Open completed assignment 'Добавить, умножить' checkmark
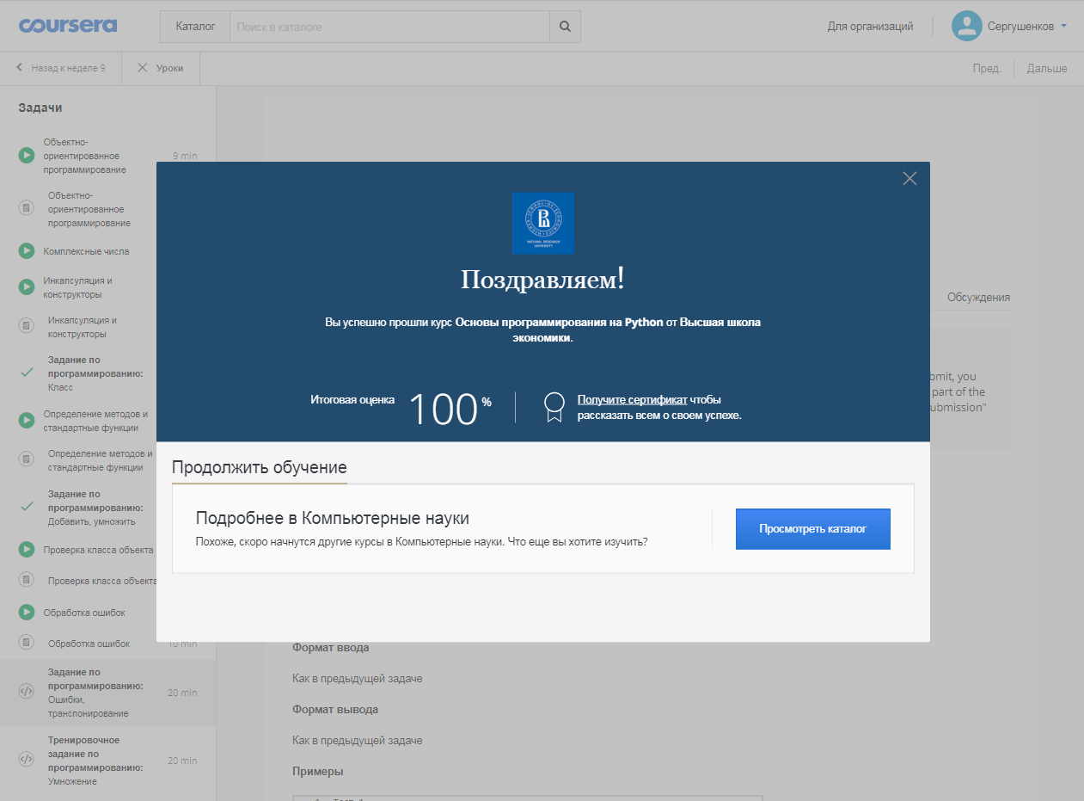This screenshot has height=801, width=1084. 27,508
